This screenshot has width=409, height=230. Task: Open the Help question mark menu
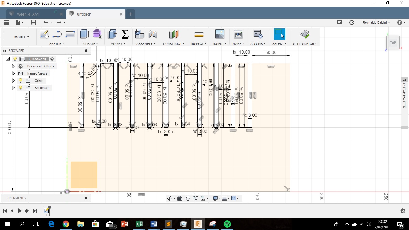click(x=401, y=22)
